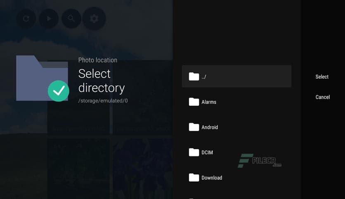Open the DCIM folder
The width and height of the screenshot is (345, 199).
click(236, 152)
